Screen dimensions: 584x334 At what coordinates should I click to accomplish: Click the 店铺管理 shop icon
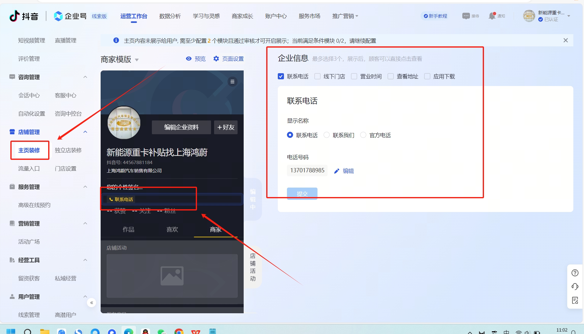[x=12, y=132]
